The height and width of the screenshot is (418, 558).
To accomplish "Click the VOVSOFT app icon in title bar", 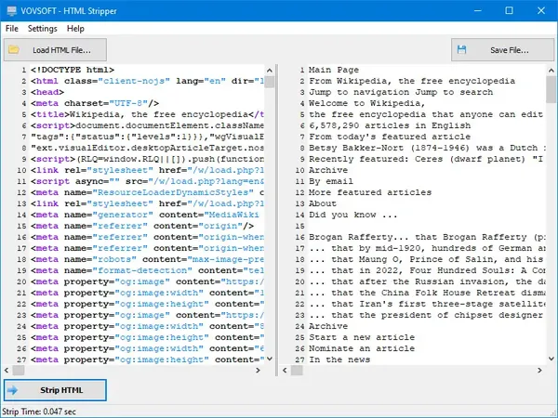I will (x=12, y=10).
